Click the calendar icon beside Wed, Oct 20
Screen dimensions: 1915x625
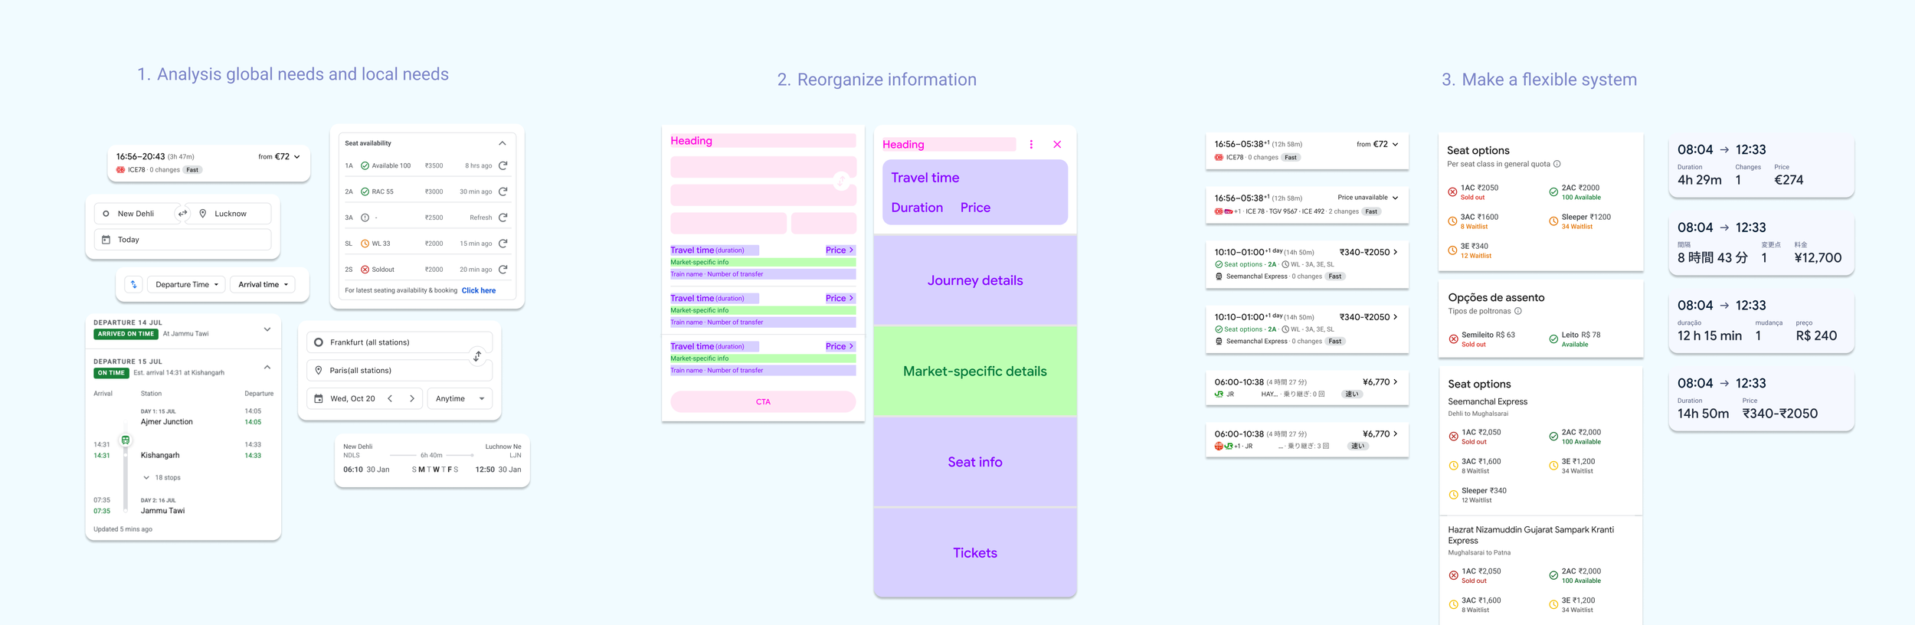319,398
